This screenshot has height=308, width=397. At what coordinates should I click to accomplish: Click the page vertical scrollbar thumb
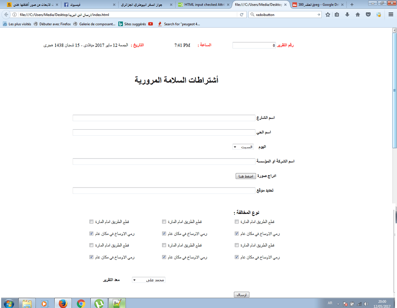(x=394, y=91)
